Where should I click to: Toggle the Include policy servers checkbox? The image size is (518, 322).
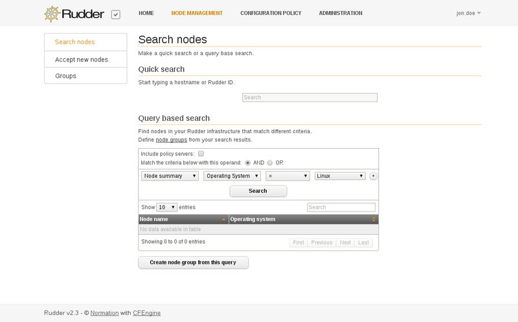[201, 153]
